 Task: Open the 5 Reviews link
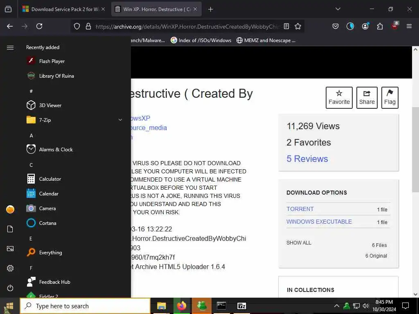click(307, 159)
